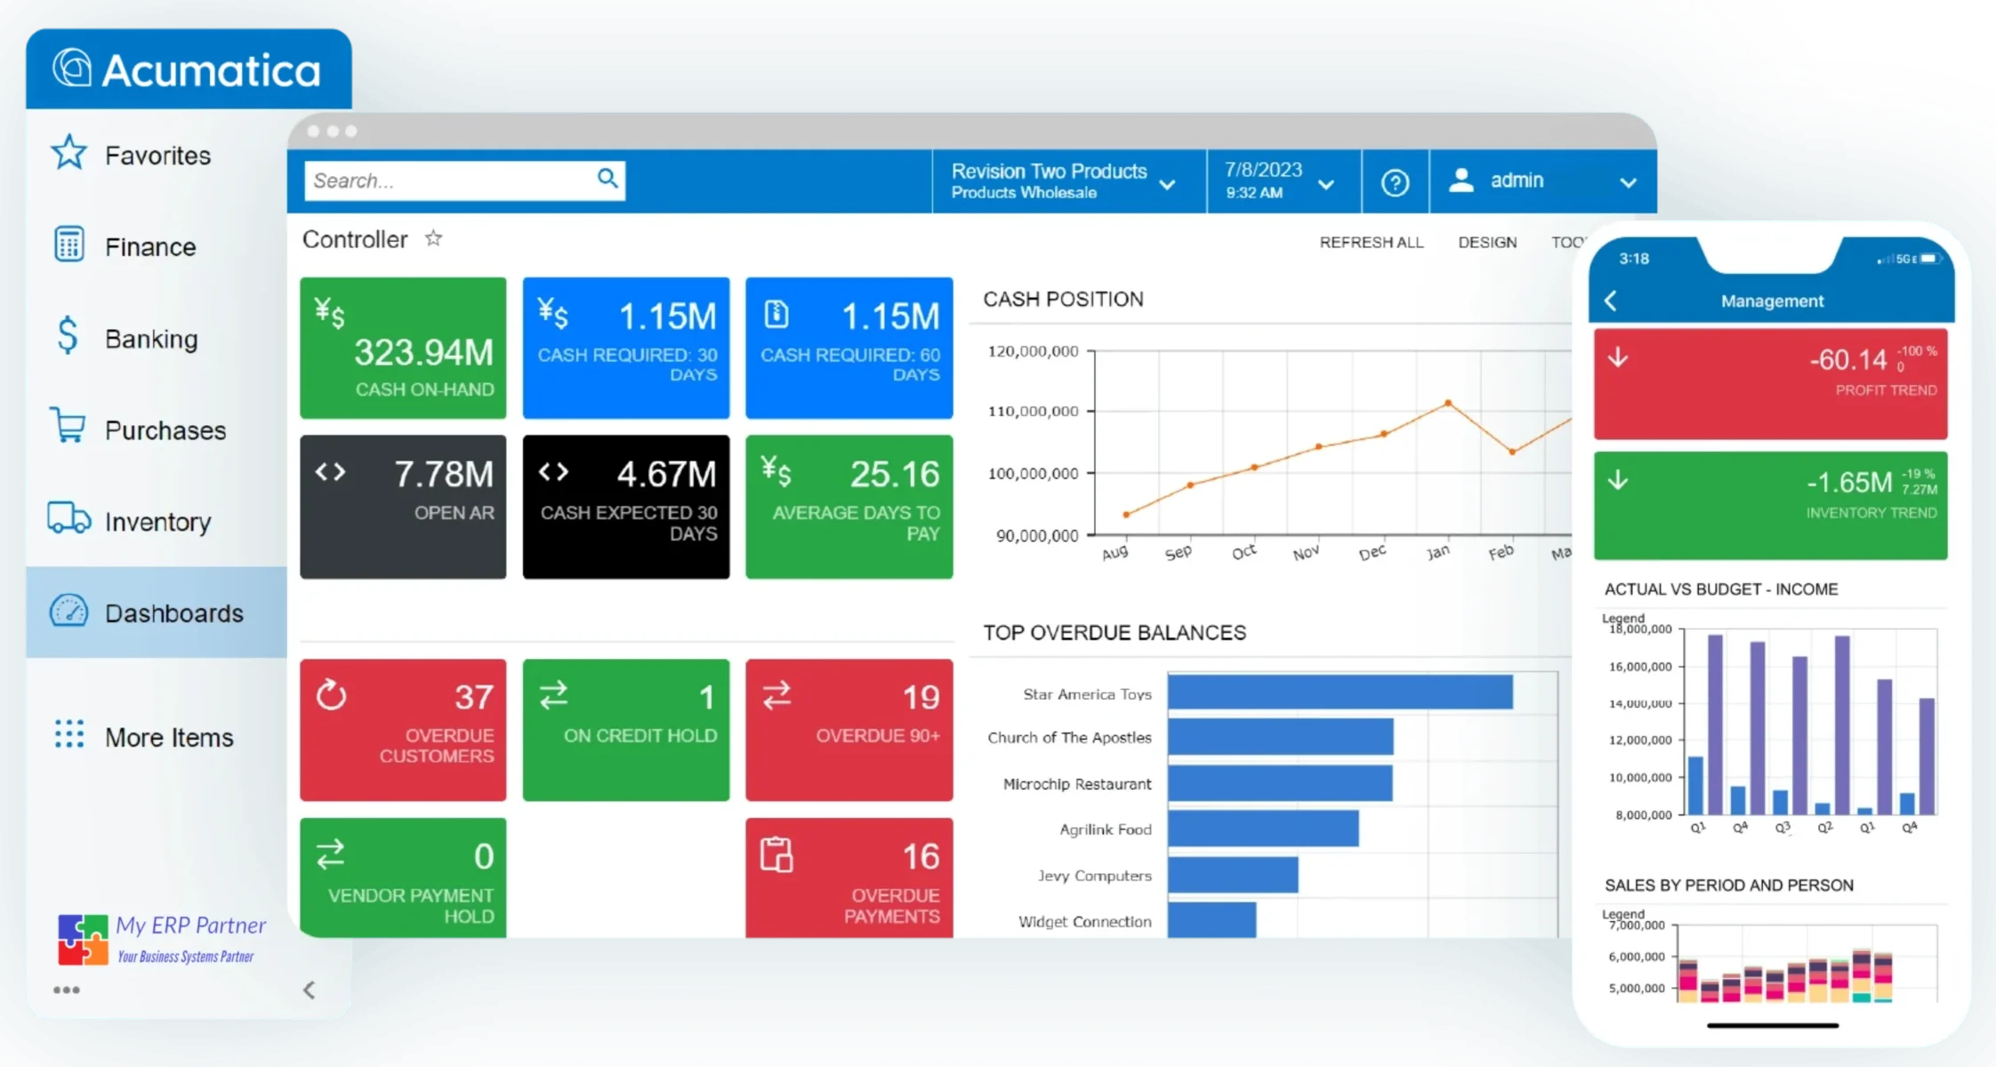This screenshot has height=1067, width=1996.
Task: Collapse the sidebar with the left chevron
Action: tap(309, 990)
